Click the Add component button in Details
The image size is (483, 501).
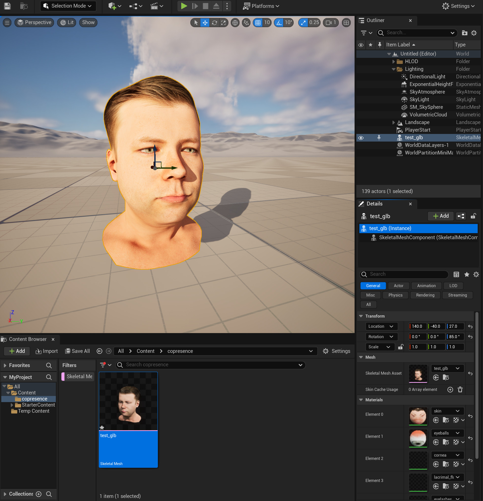click(441, 216)
